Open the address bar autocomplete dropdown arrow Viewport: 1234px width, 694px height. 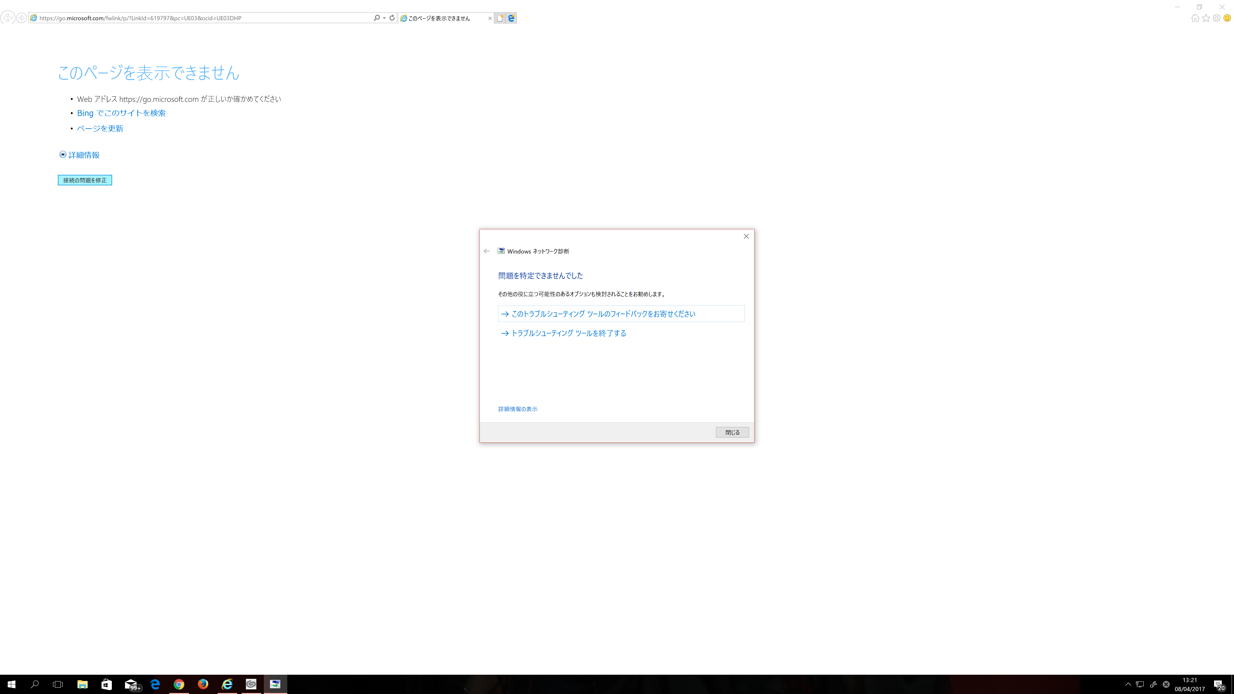pyautogui.click(x=384, y=18)
